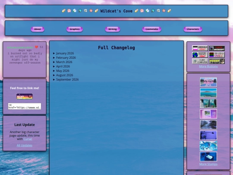Viewport: 233px width, 175px height.
Task: Click the 'I like computer' web button
Action: pyautogui.click(x=200, y=61)
